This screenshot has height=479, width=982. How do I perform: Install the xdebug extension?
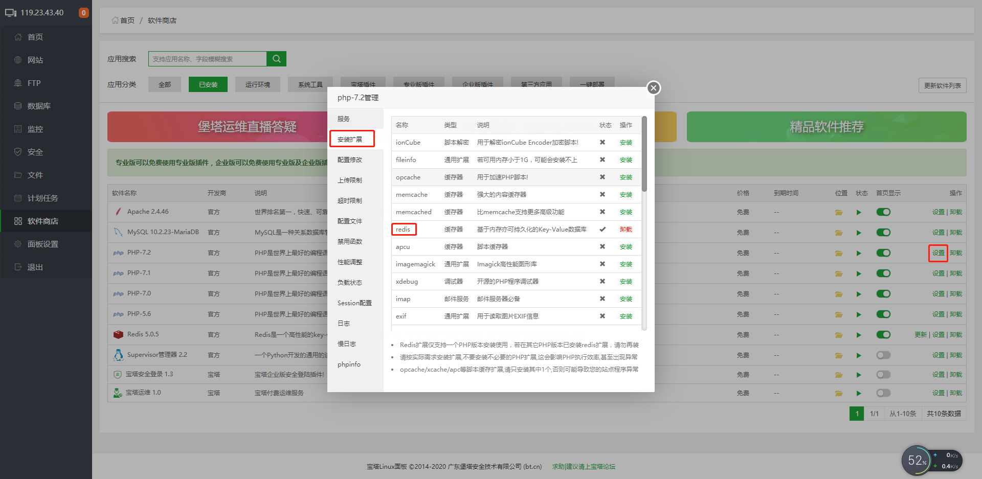[626, 282]
